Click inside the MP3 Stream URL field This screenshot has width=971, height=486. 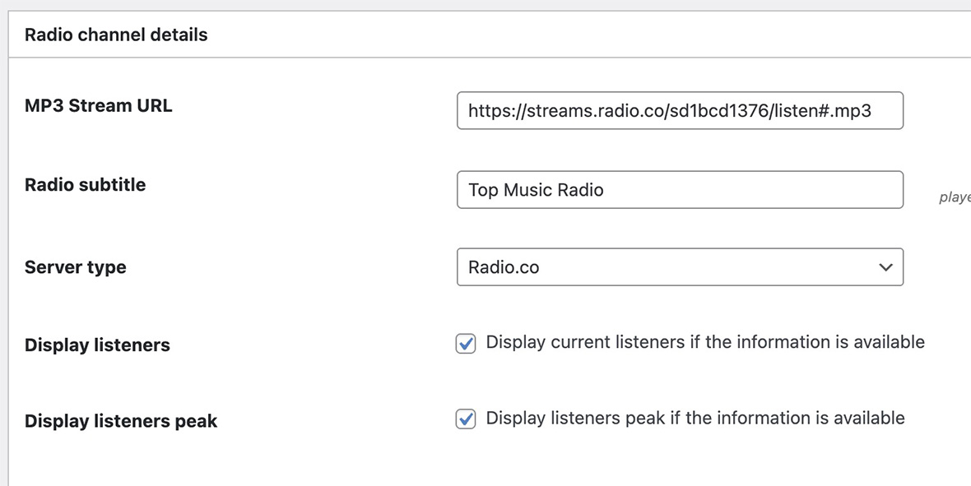click(680, 110)
